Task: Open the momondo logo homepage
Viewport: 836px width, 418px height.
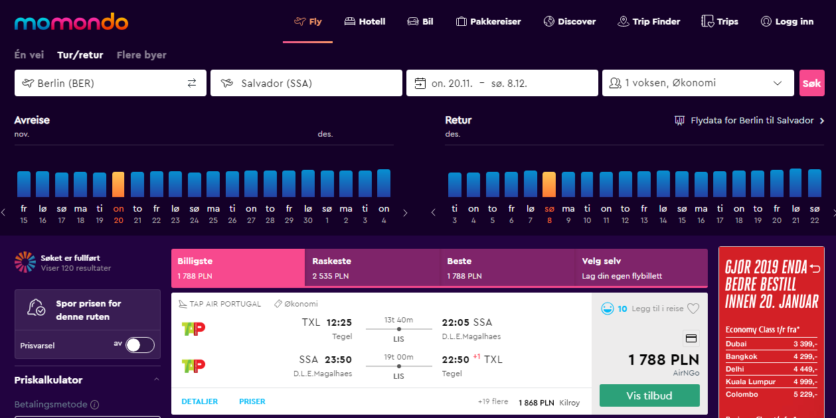Action: [x=71, y=23]
